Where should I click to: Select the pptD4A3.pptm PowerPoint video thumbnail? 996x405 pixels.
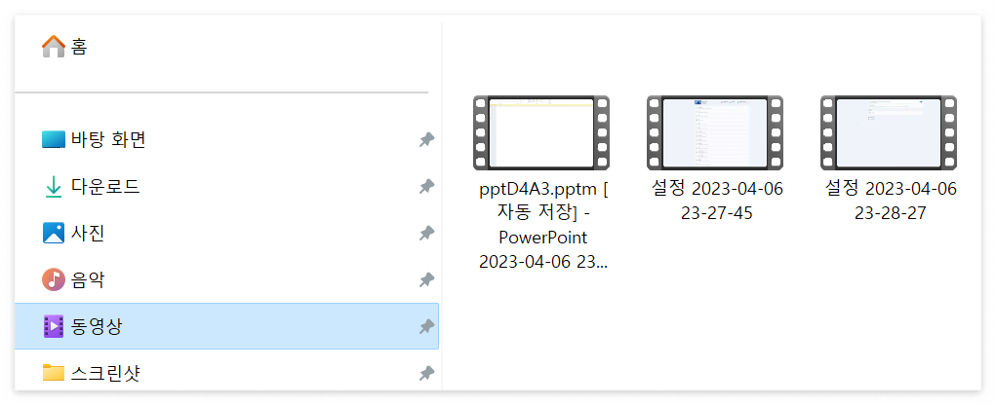click(x=541, y=133)
